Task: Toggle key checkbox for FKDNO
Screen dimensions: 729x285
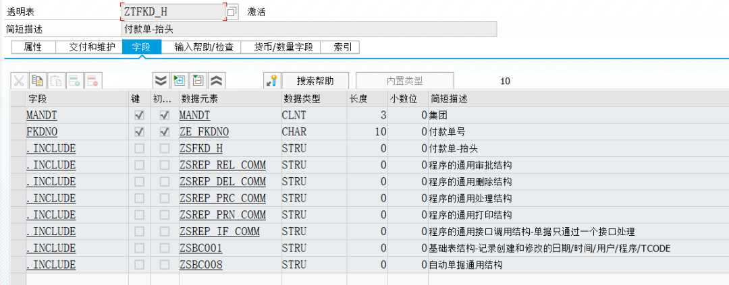Action: coord(139,132)
